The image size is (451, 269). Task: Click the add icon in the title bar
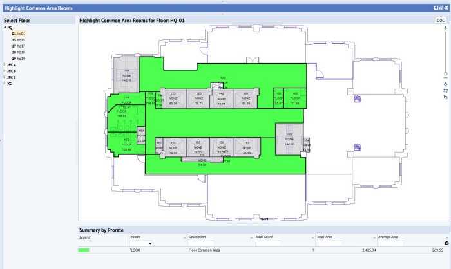435,7
